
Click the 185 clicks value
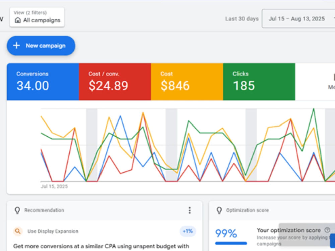[x=244, y=86]
